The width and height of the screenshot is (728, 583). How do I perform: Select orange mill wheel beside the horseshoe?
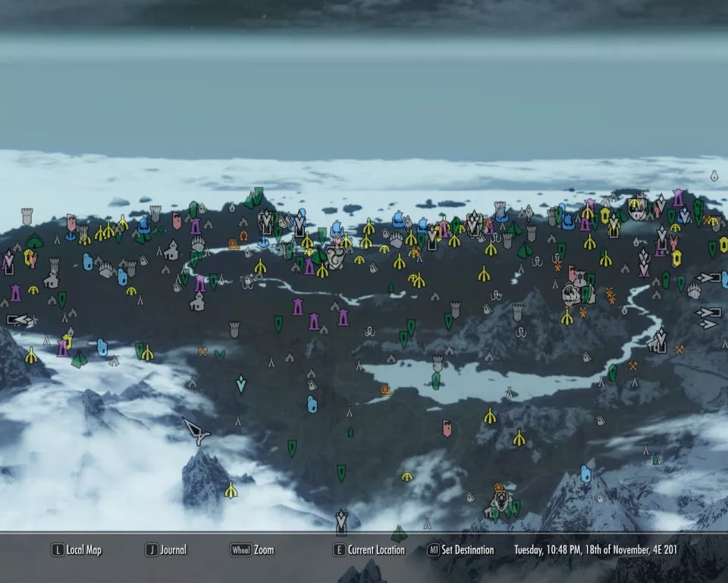[233, 244]
